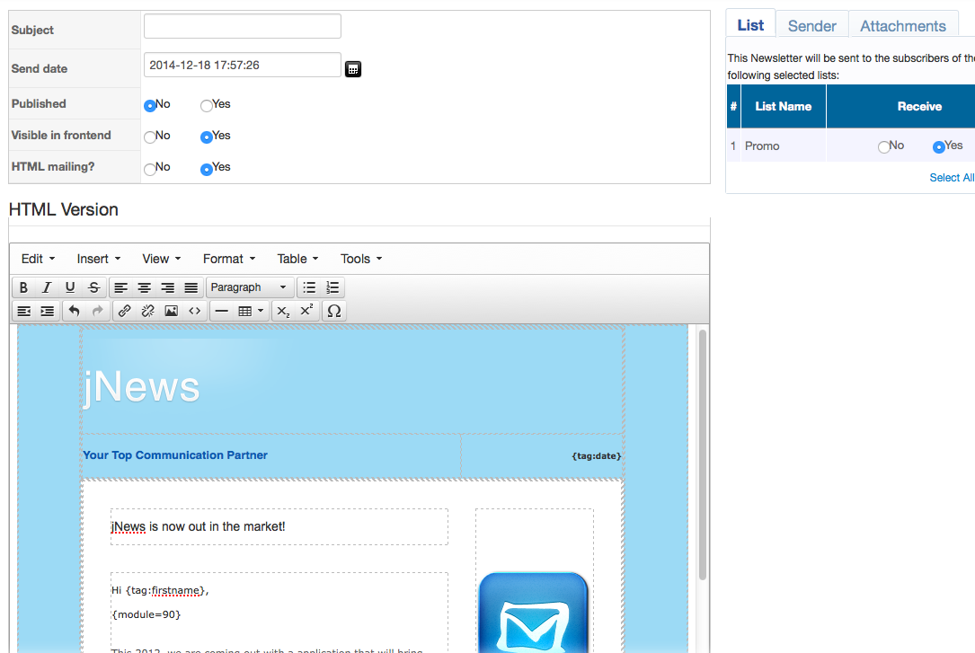Align text right
The height and width of the screenshot is (653, 975).
(x=168, y=287)
